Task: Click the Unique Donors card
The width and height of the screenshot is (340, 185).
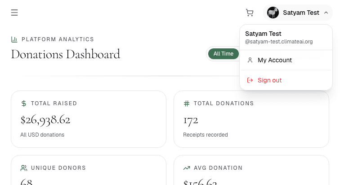Action: coord(89,170)
